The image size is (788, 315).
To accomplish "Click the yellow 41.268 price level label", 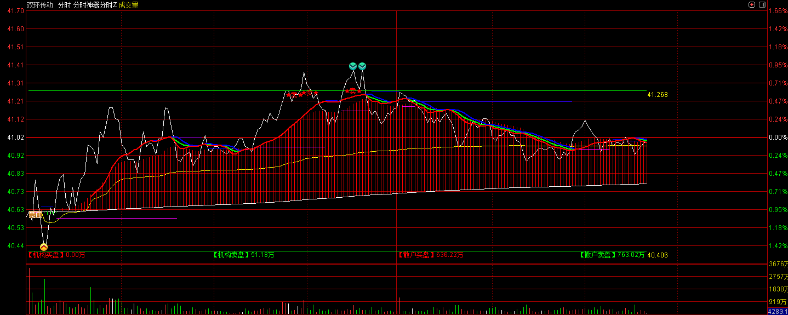I will (657, 95).
